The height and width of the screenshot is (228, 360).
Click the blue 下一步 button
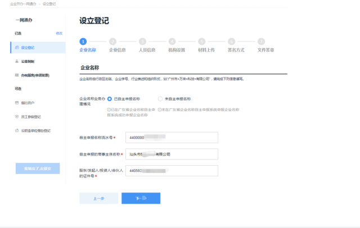141,198
